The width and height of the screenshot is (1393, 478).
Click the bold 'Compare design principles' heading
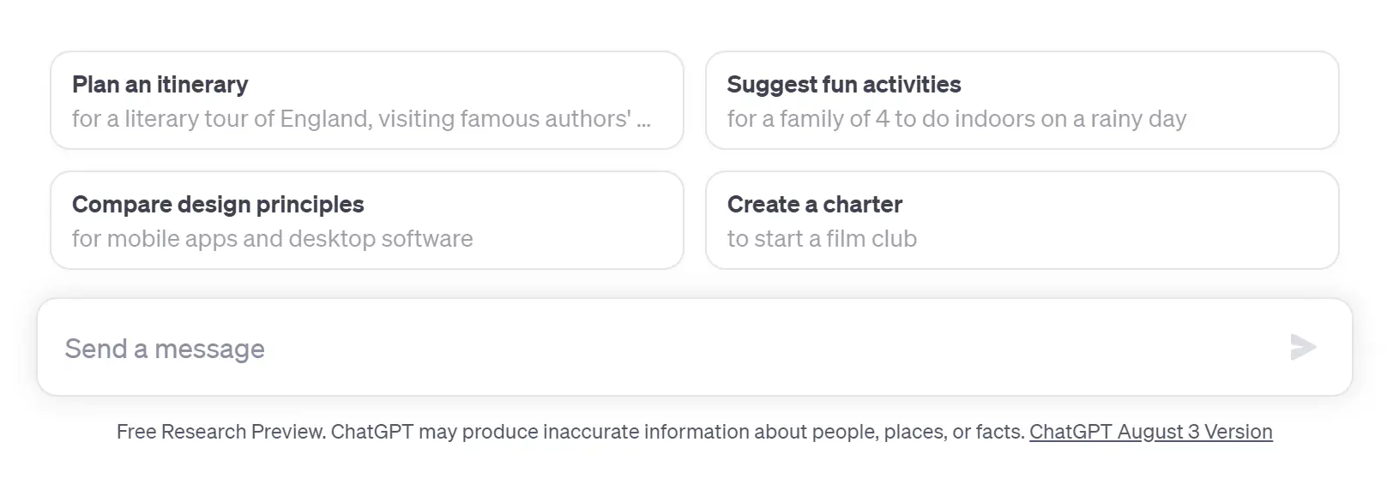coord(218,205)
